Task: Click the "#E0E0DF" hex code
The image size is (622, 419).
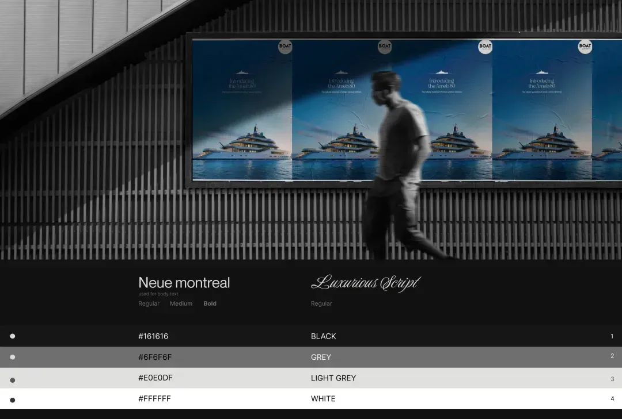Action: coord(155,378)
